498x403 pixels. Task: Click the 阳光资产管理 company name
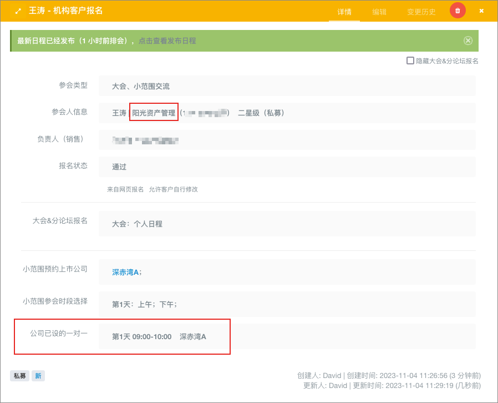pyautogui.click(x=154, y=113)
